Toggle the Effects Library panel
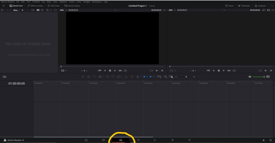Screen dimensions: 275x143 (35, 6)
